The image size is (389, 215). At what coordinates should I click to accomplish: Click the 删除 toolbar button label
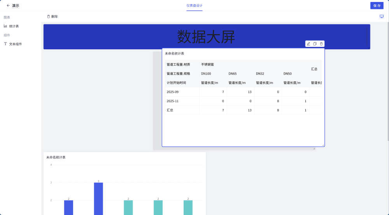tap(54, 16)
